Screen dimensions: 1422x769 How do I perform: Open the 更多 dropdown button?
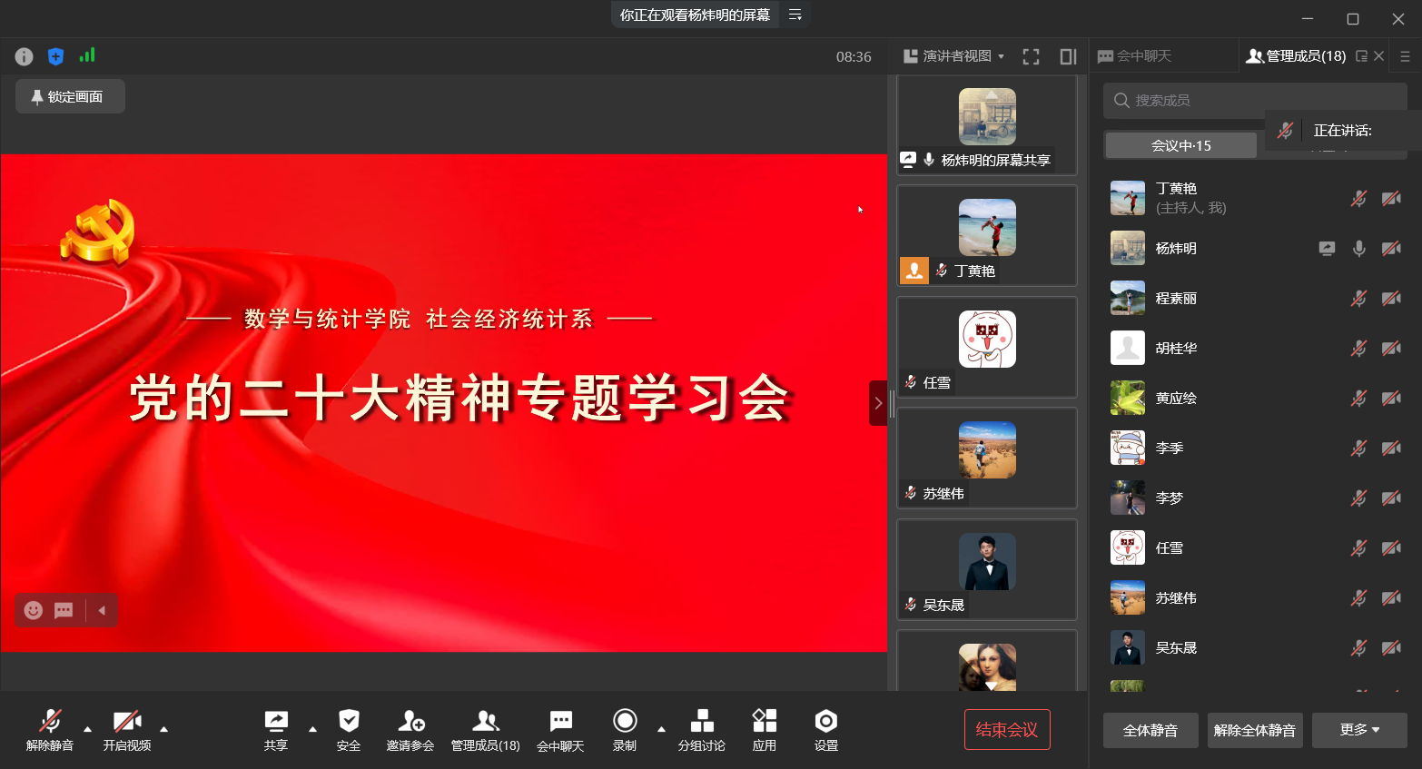coord(1358,730)
